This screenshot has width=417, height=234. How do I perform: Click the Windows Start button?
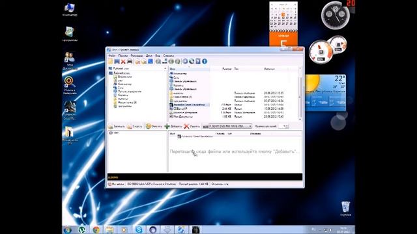[x=68, y=229]
